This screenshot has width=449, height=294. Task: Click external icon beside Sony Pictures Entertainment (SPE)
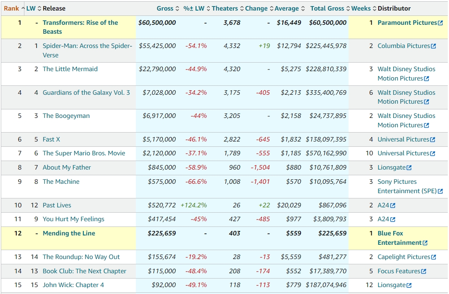coord(440,191)
